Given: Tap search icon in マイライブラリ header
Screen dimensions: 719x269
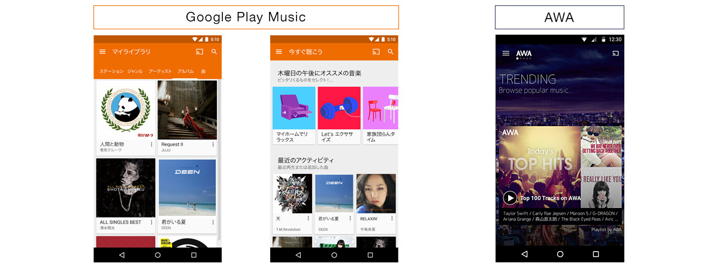Looking at the screenshot, I should pos(215,52).
